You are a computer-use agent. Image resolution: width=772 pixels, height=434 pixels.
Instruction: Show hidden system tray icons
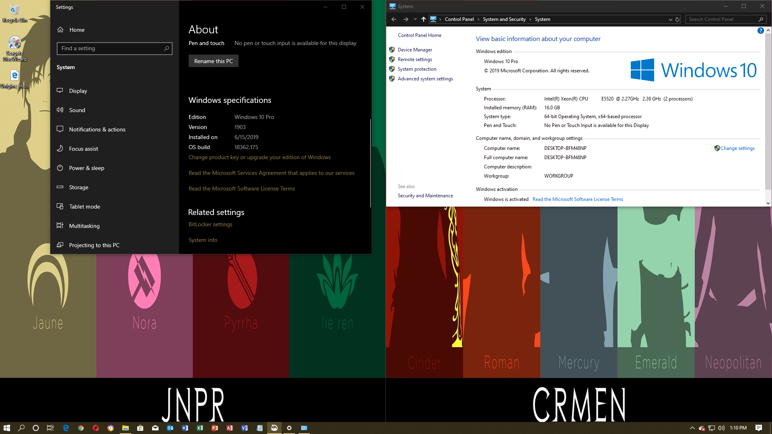(692, 428)
